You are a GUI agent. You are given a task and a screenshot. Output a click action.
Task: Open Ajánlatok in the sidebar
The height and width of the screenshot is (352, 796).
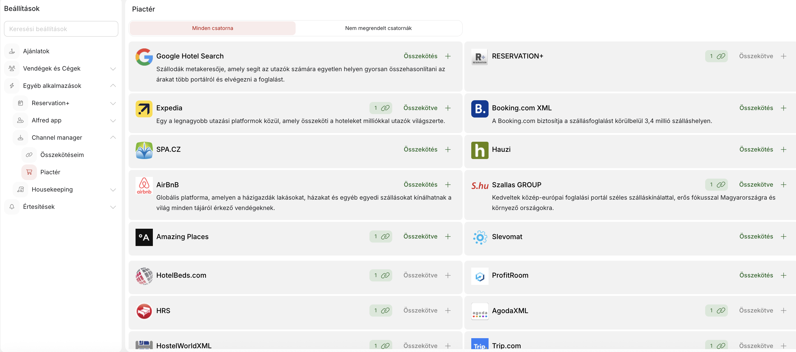36,51
